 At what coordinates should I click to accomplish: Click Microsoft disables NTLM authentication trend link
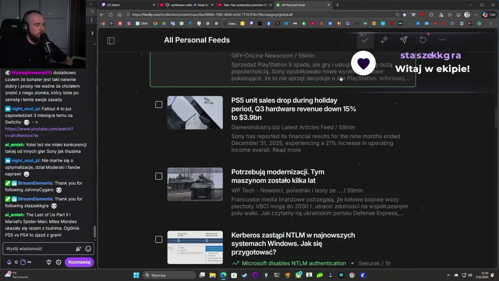click(x=294, y=263)
